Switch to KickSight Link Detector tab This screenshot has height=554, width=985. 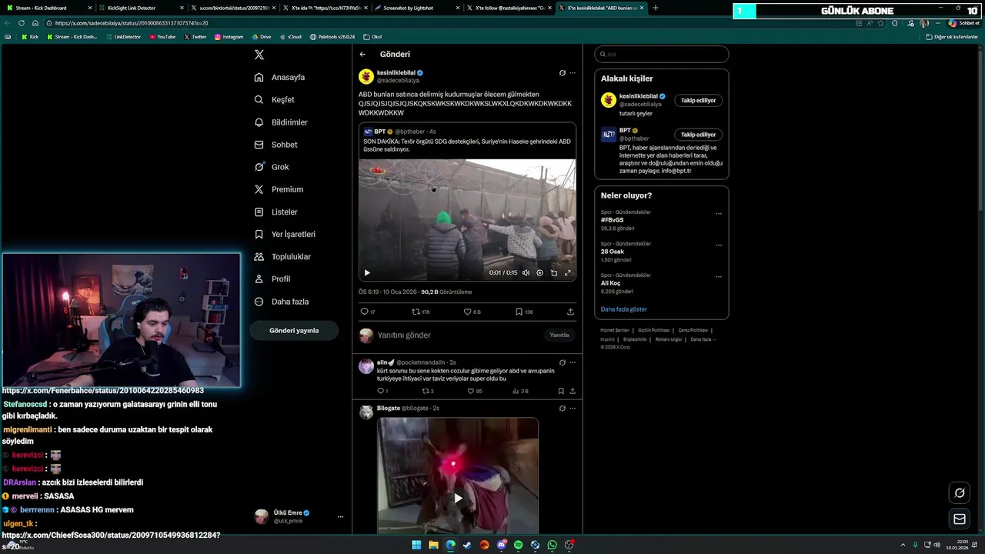pos(141,8)
